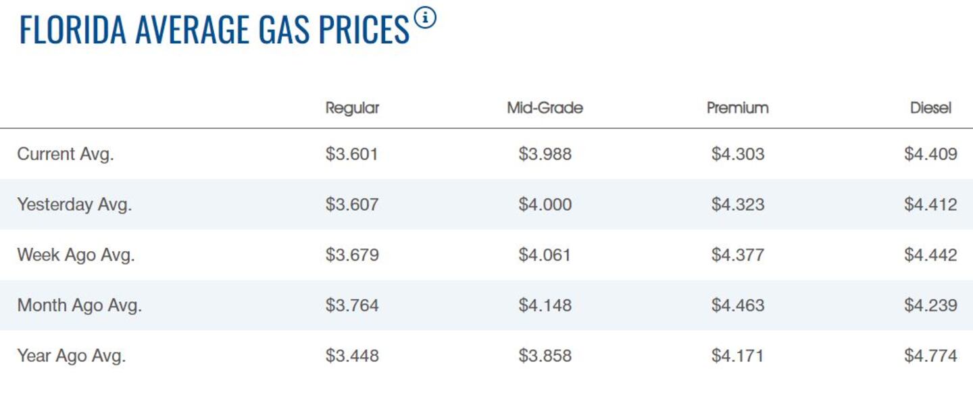The image size is (973, 393).
Task: Click the Week Ago Avg. row label
Action: click(76, 255)
